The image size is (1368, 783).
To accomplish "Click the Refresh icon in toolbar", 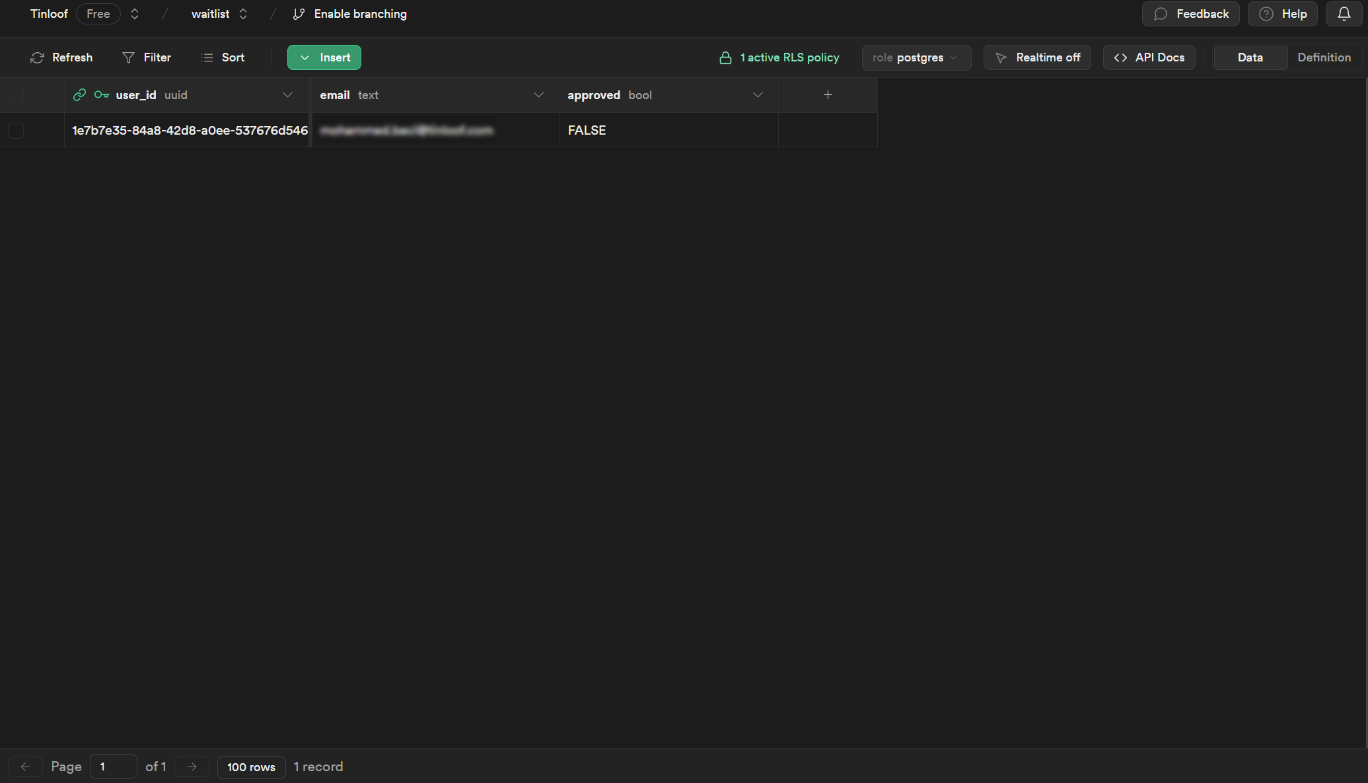I will 38,58.
